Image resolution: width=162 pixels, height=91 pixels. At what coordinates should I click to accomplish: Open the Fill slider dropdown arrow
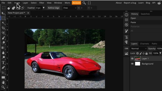[160, 53]
